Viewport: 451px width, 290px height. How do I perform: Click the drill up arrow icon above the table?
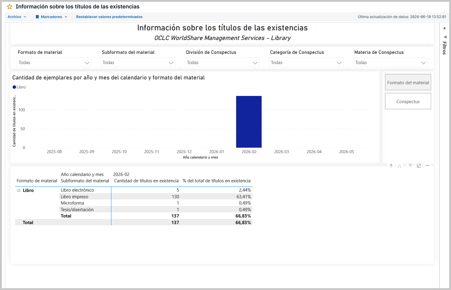pyautogui.click(x=391, y=166)
